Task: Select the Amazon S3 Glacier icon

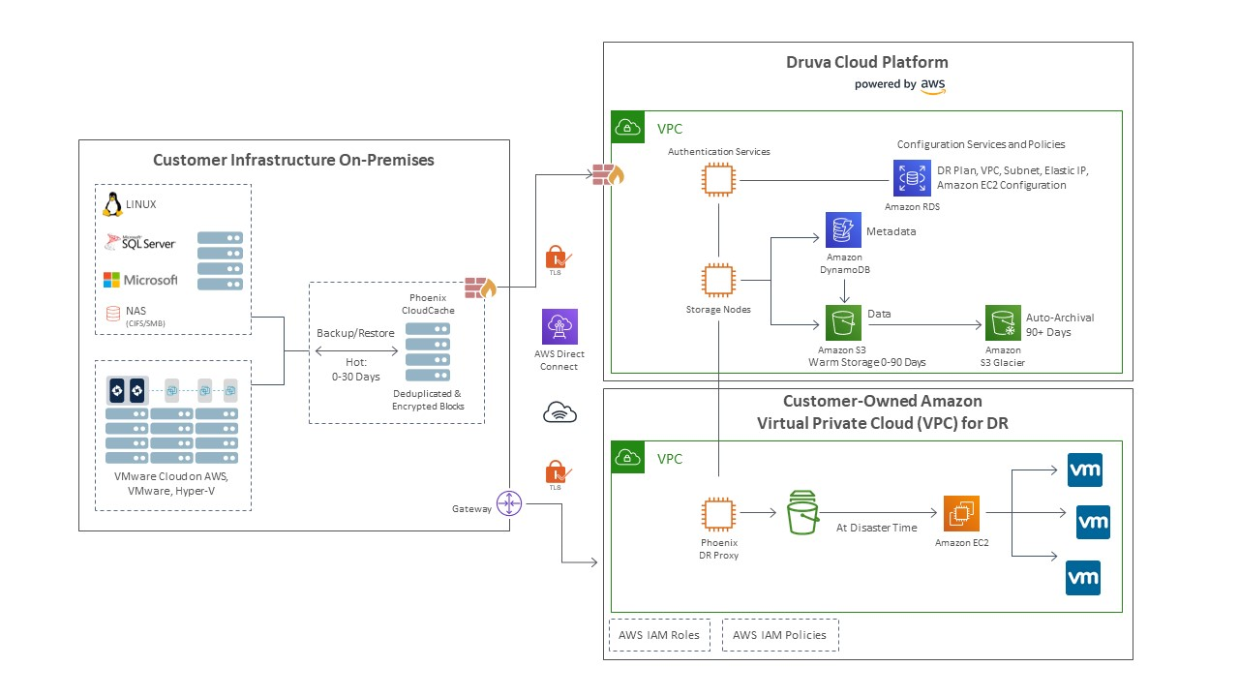Action: tap(1003, 322)
